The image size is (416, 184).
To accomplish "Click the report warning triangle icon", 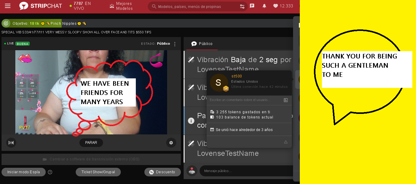I will click(285, 142).
